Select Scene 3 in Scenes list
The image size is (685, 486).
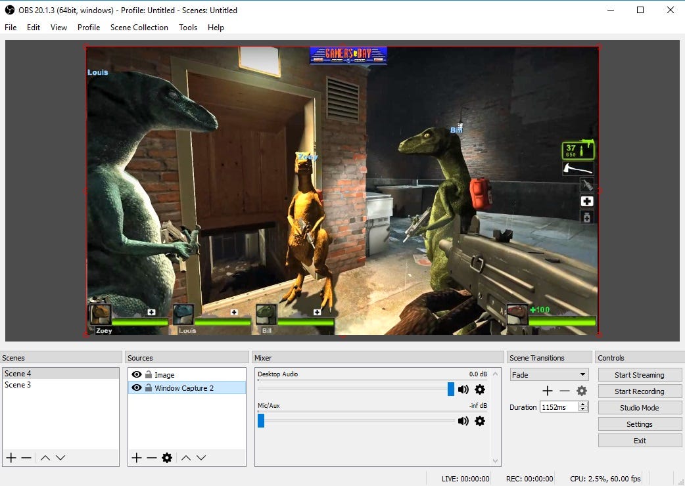coord(60,385)
